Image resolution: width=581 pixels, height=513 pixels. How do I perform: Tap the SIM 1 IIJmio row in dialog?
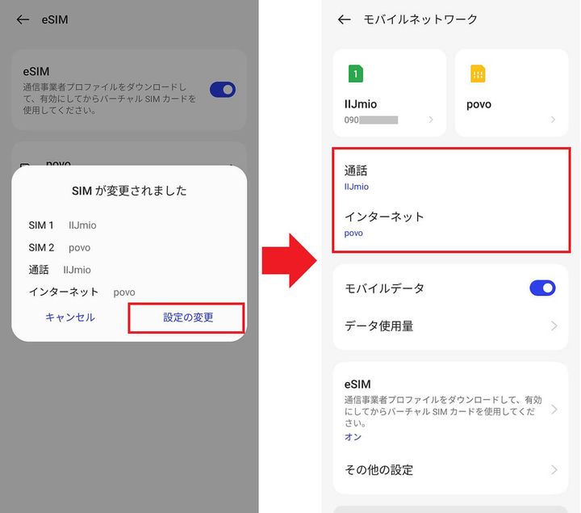click(x=62, y=225)
